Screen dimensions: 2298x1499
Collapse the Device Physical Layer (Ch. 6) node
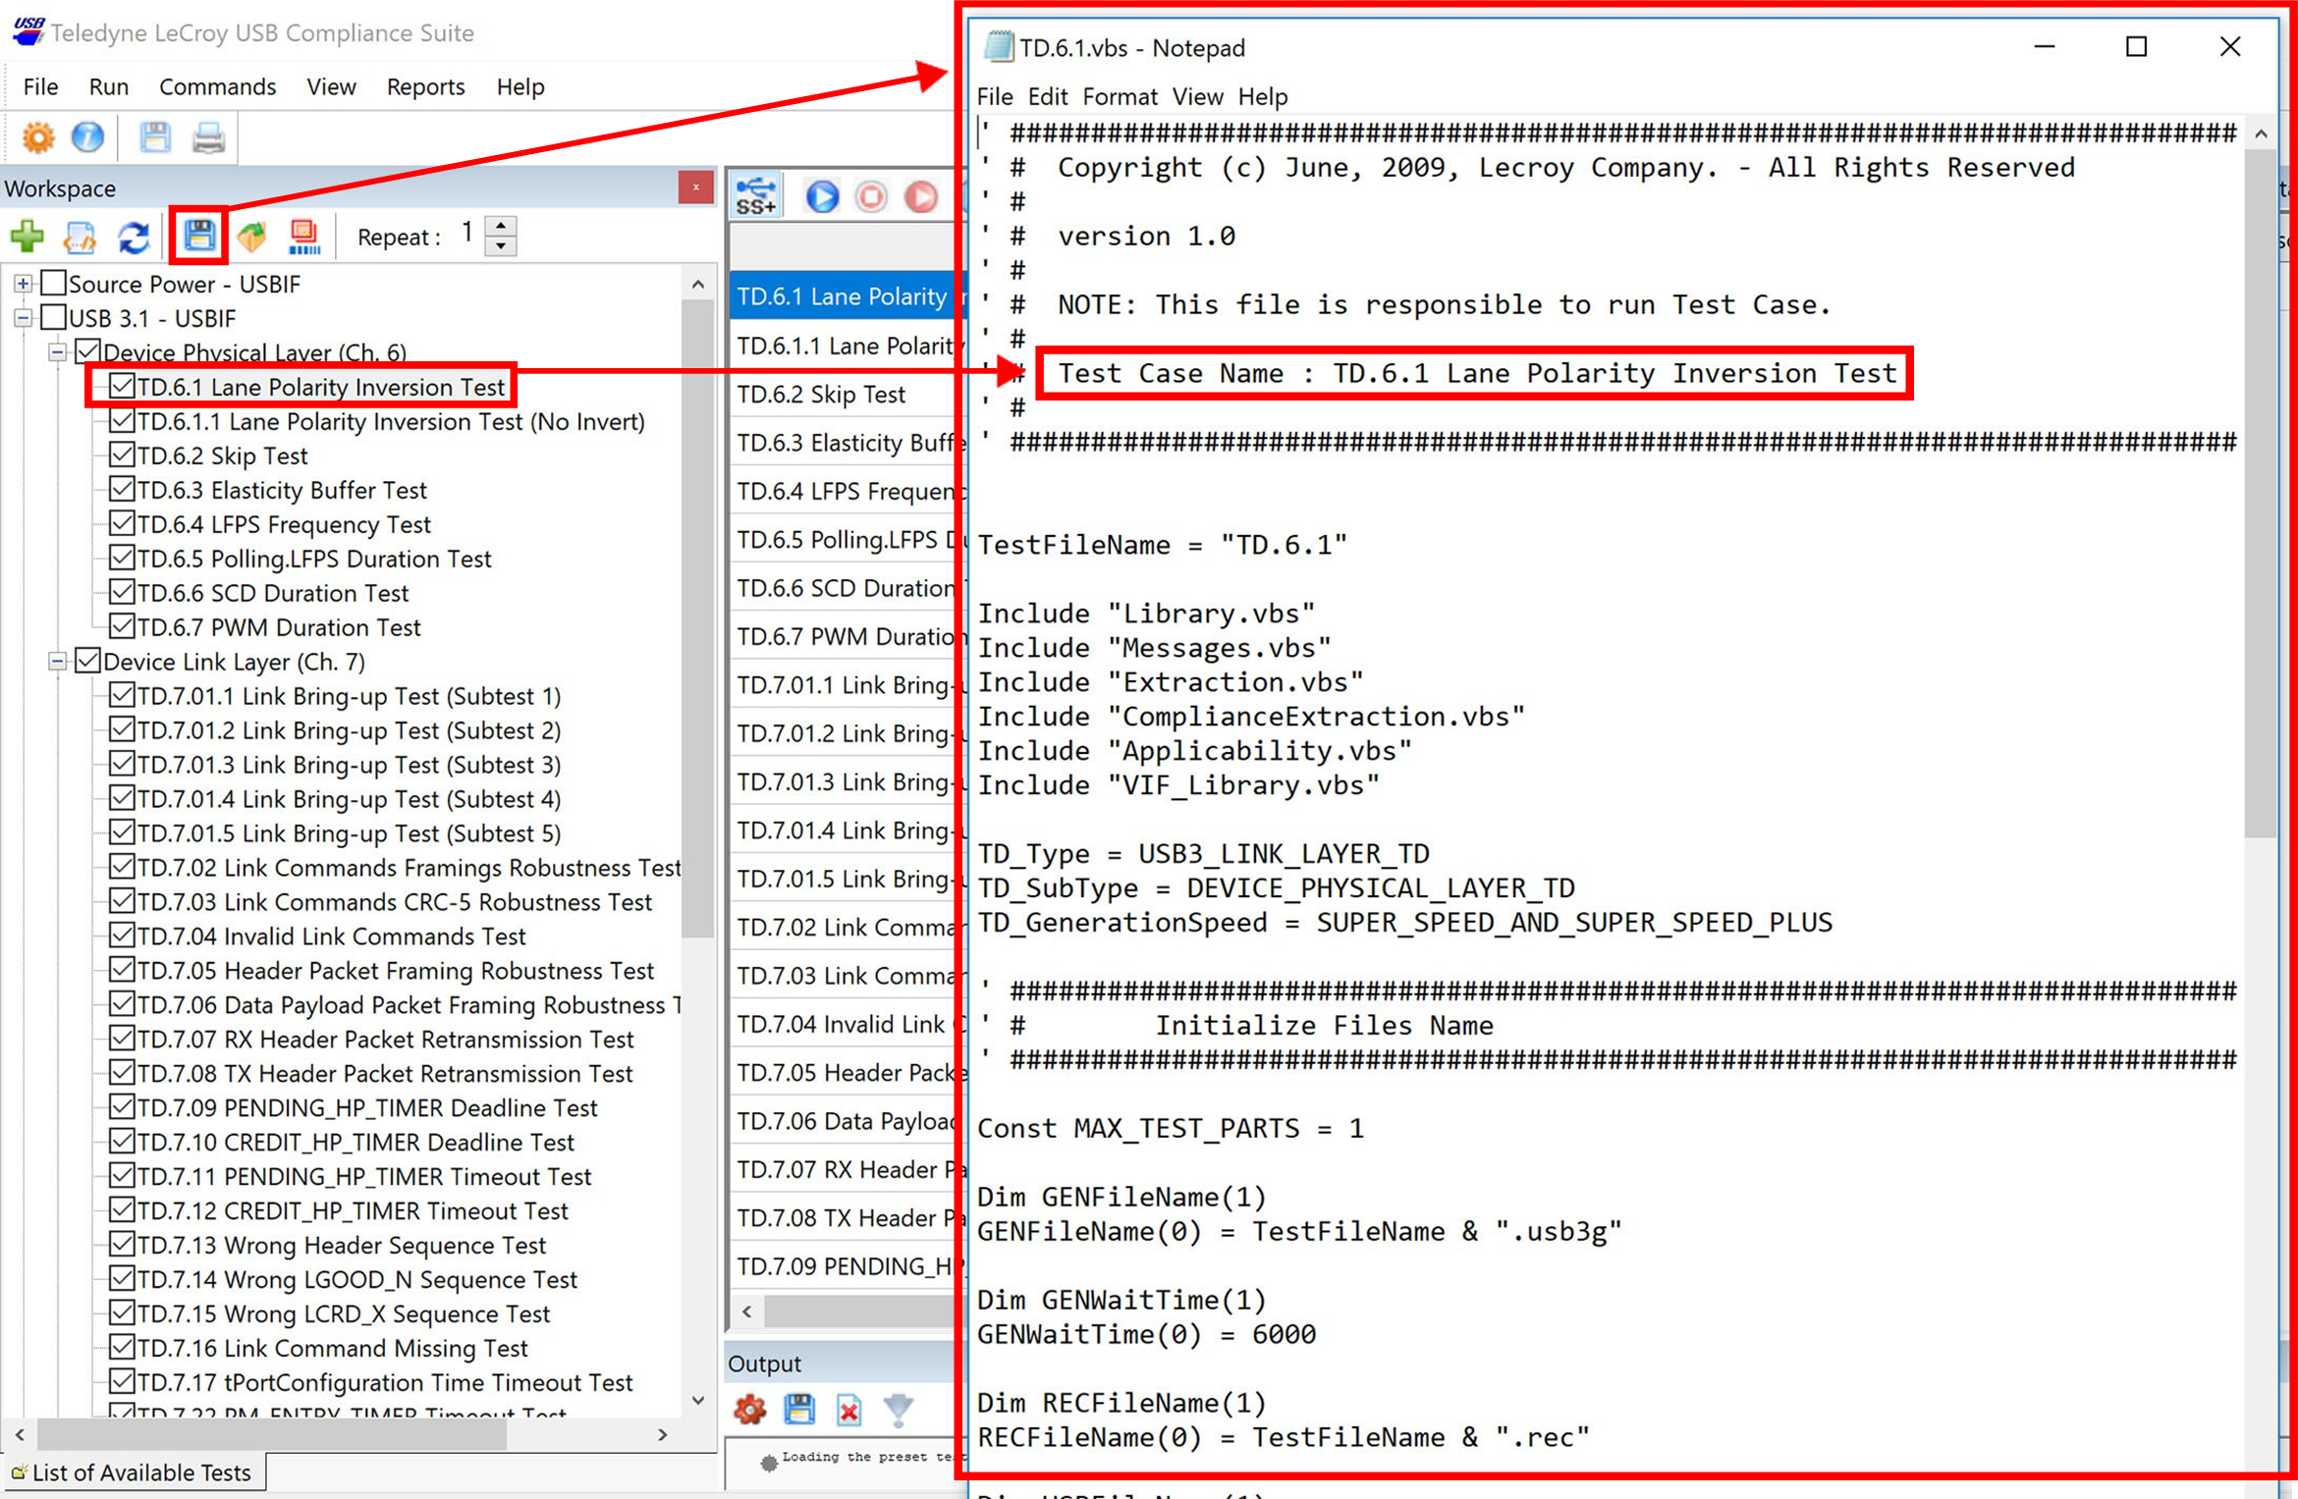click(x=57, y=352)
